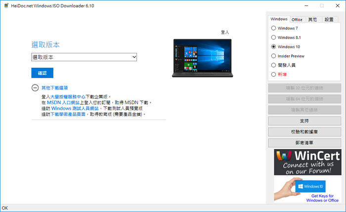Close the ISO Downloader window
This screenshot has width=346, height=212.
point(338,6)
